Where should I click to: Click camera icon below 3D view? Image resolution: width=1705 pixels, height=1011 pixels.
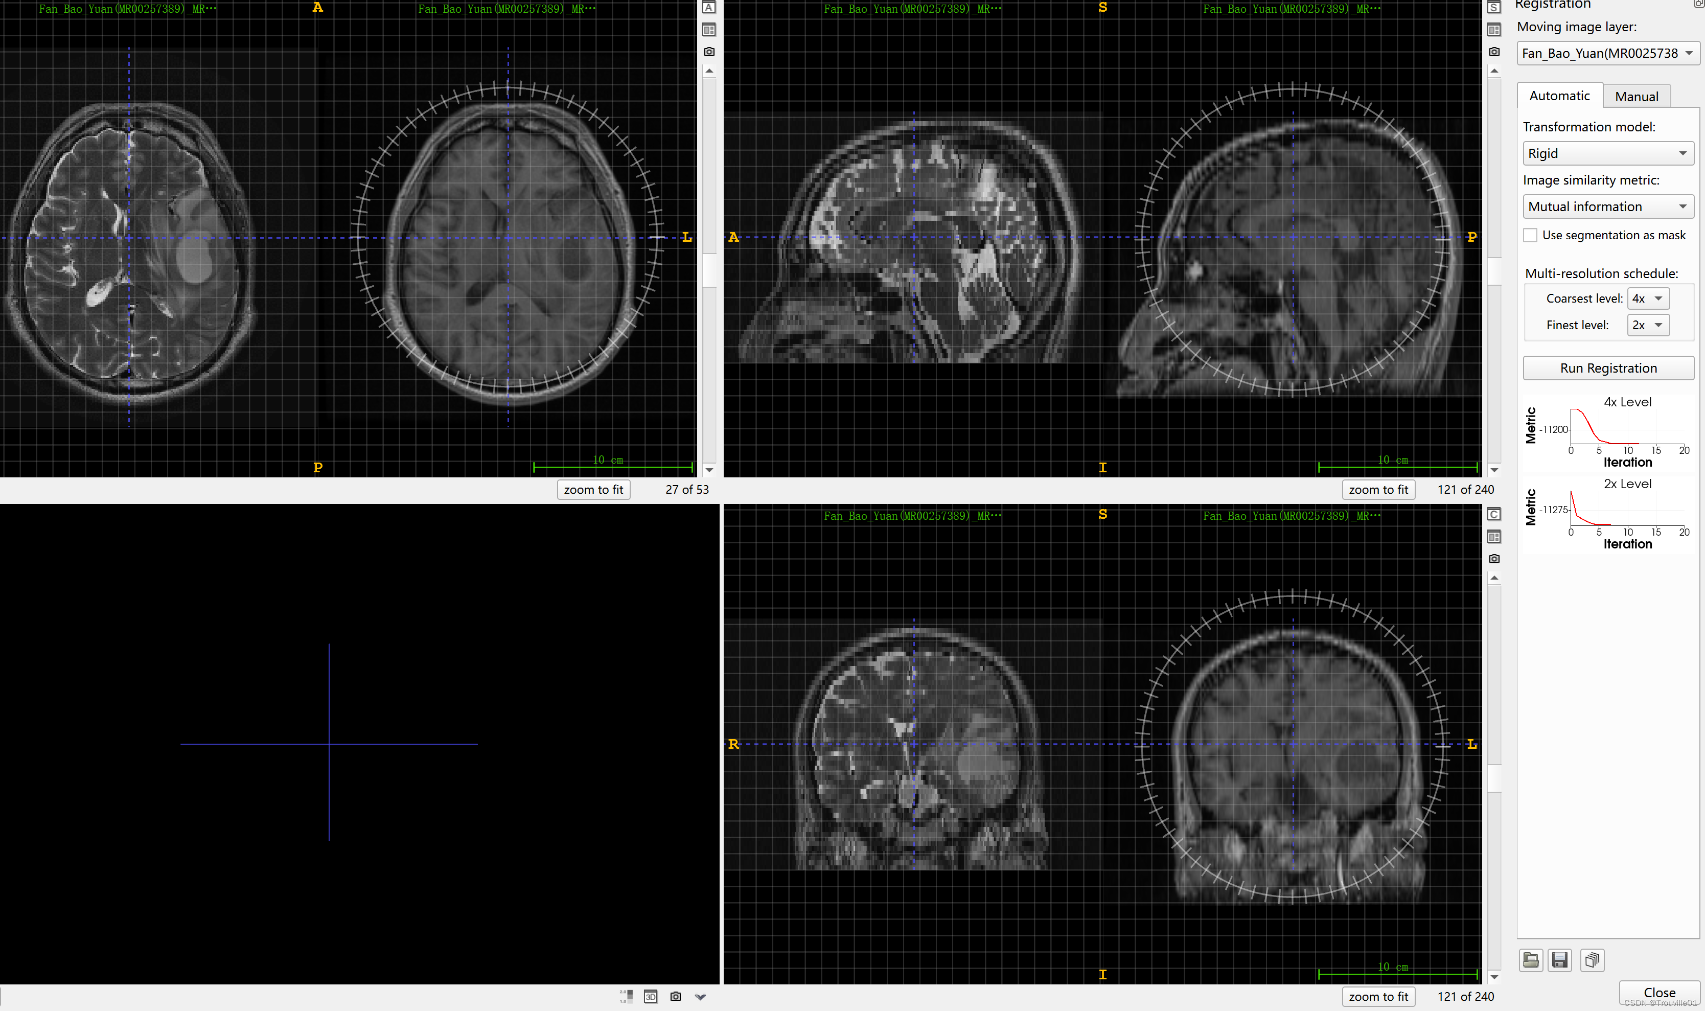coord(676,997)
